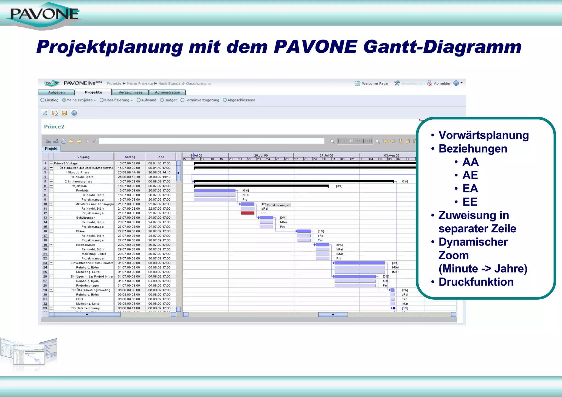This screenshot has width=562, height=397.
Task: Switch to the Administration tab
Action: (x=167, y=92)
